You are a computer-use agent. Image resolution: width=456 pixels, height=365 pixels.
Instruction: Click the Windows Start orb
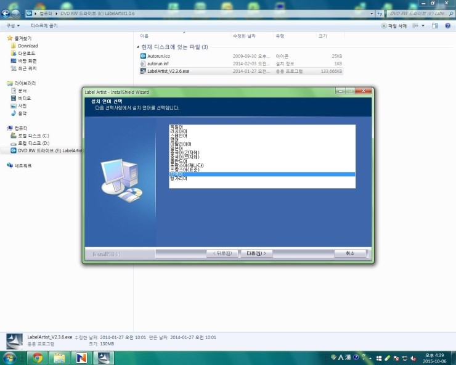click(10, 358)
